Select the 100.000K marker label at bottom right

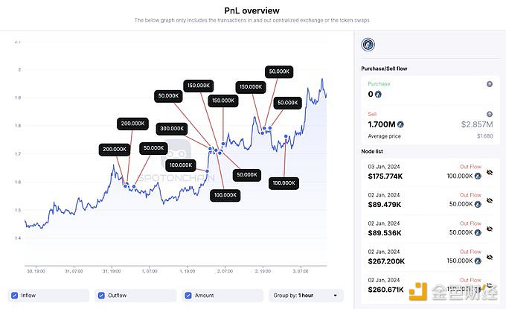(284, 183)
